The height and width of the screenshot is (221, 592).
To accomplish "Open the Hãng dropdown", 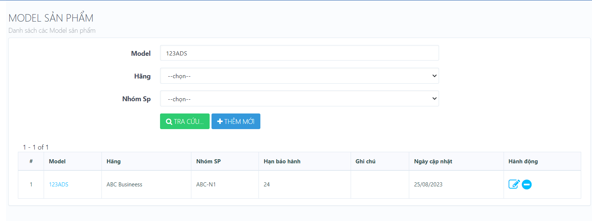I will click(x=300, y=76).
